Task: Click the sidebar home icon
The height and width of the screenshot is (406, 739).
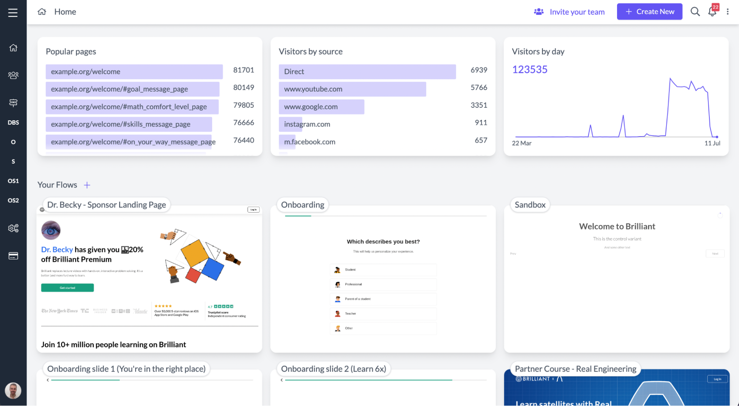Action: [13, 48]
